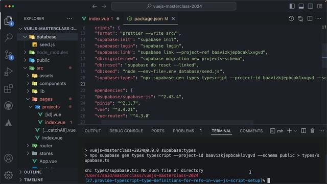
Task: Open the Accounts menu icon
Action: pyautogui.click(x=9, y=158)
